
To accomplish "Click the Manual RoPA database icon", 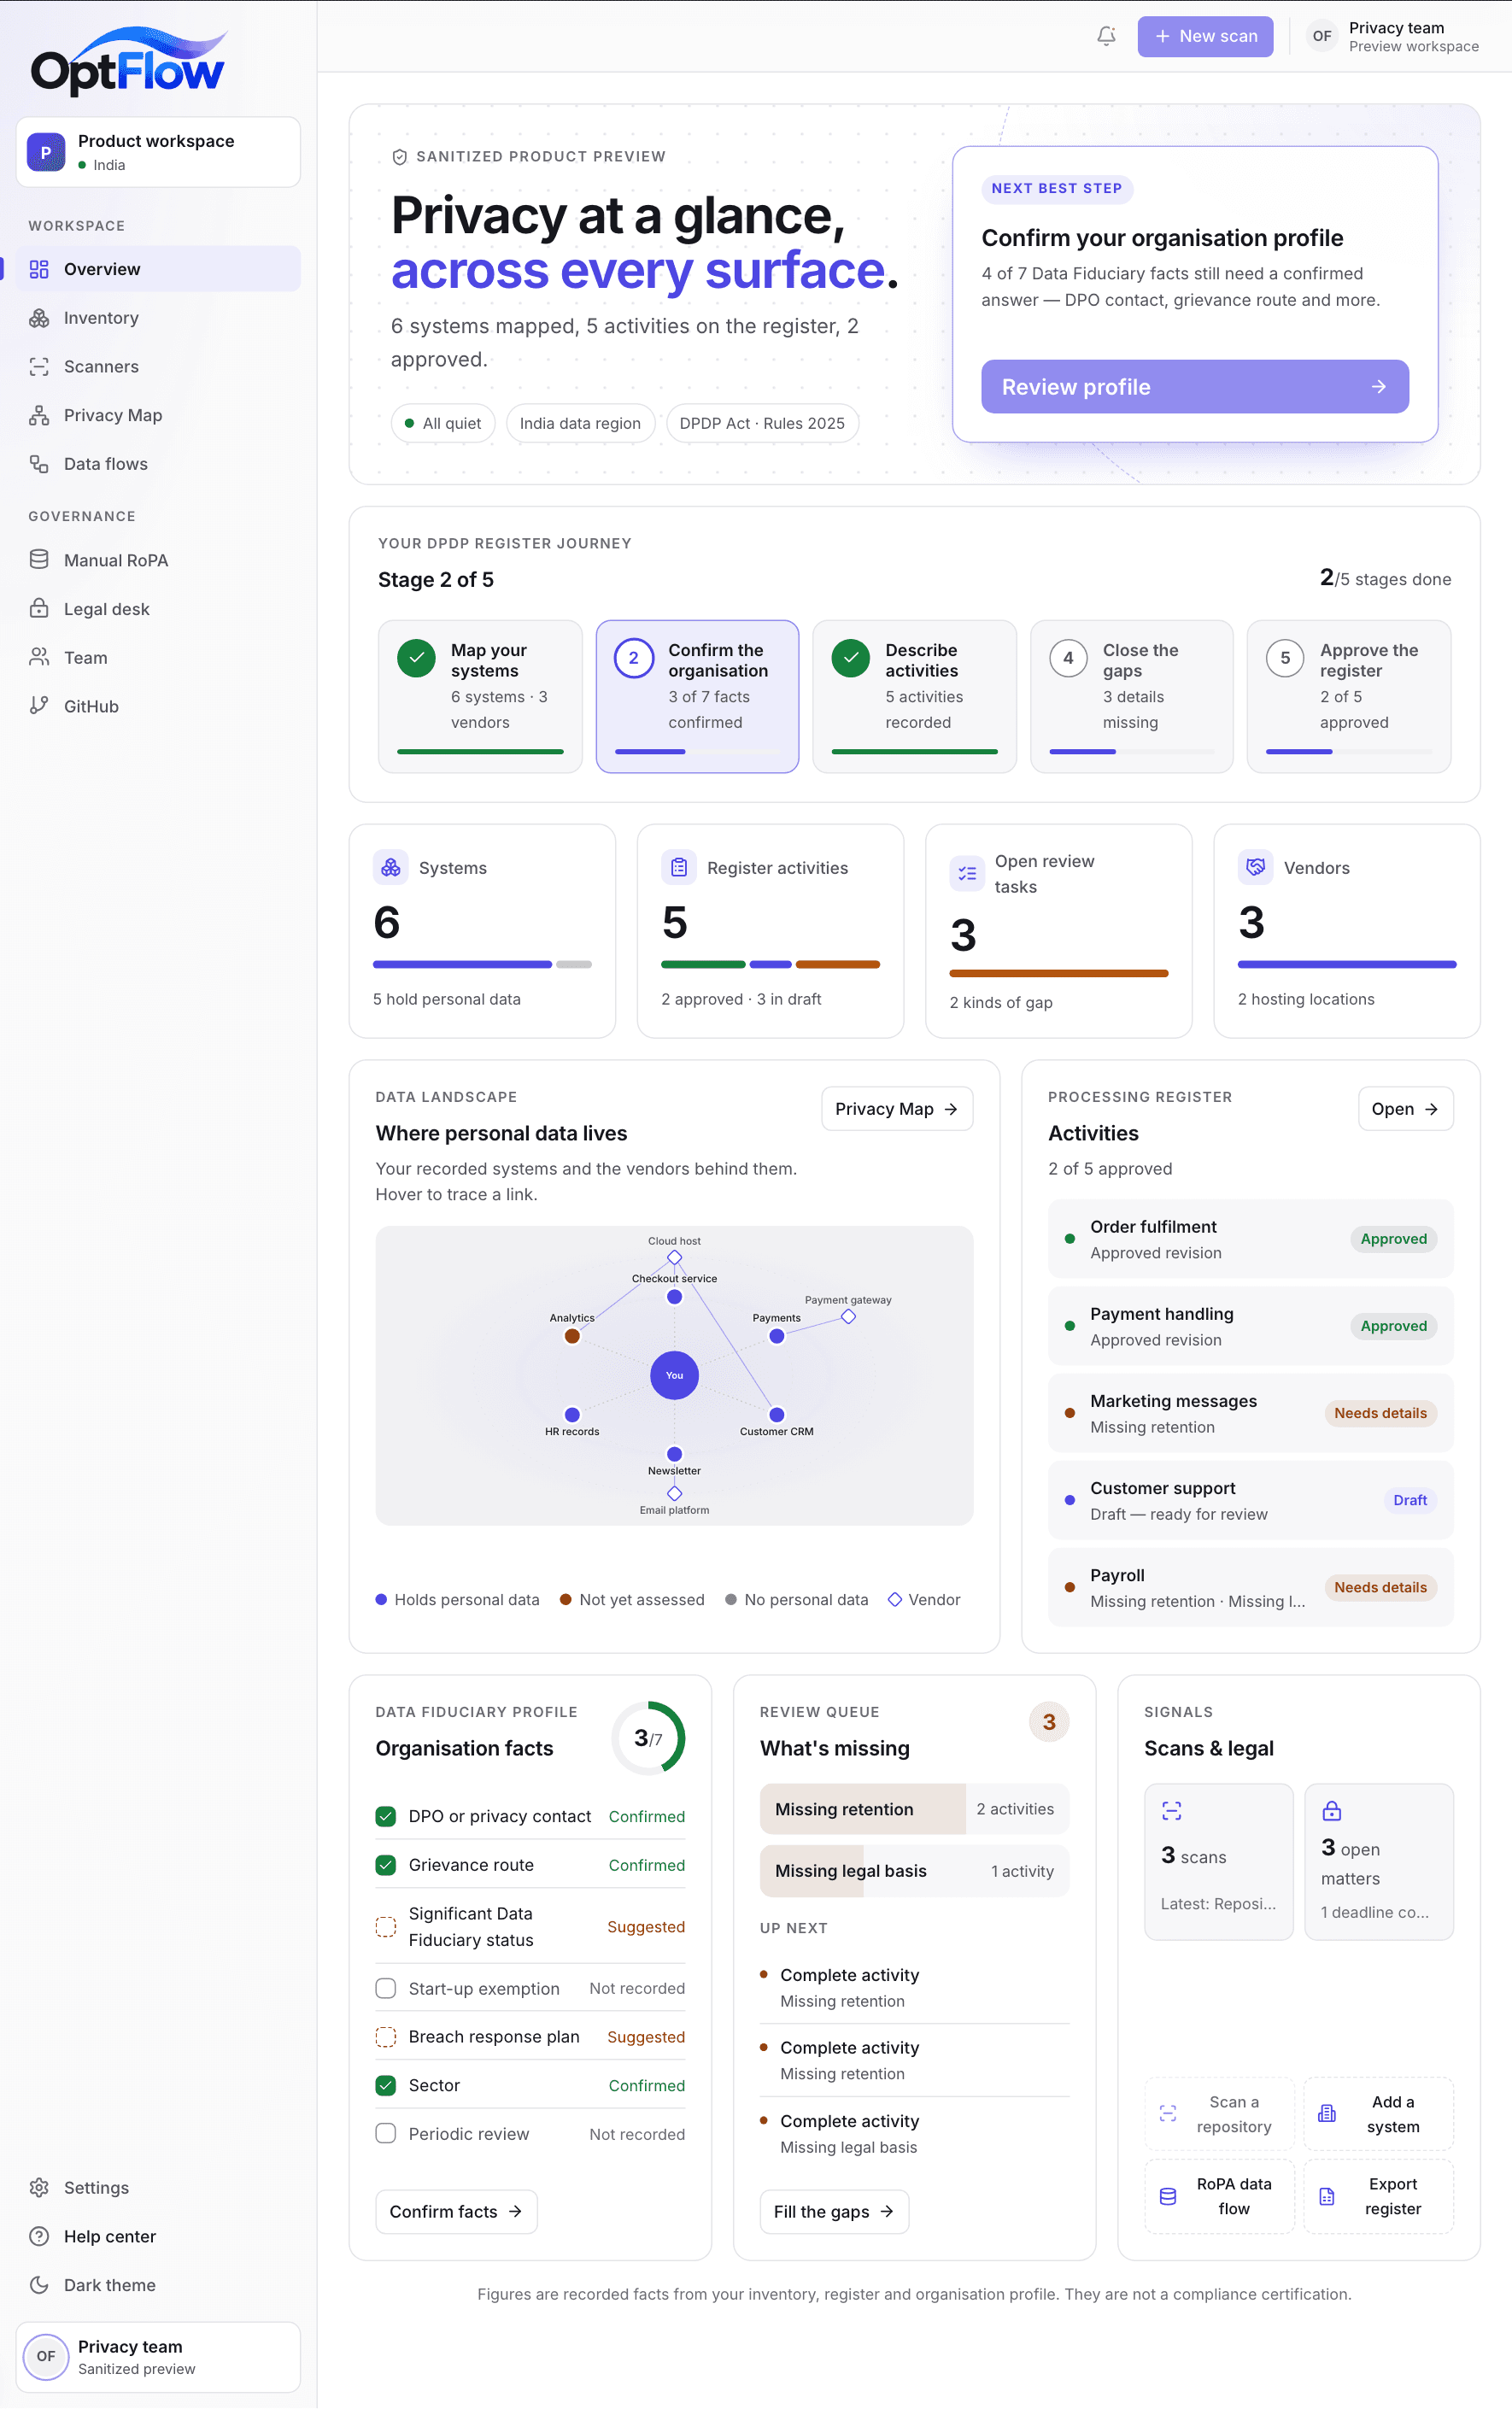I will [39, 560].
